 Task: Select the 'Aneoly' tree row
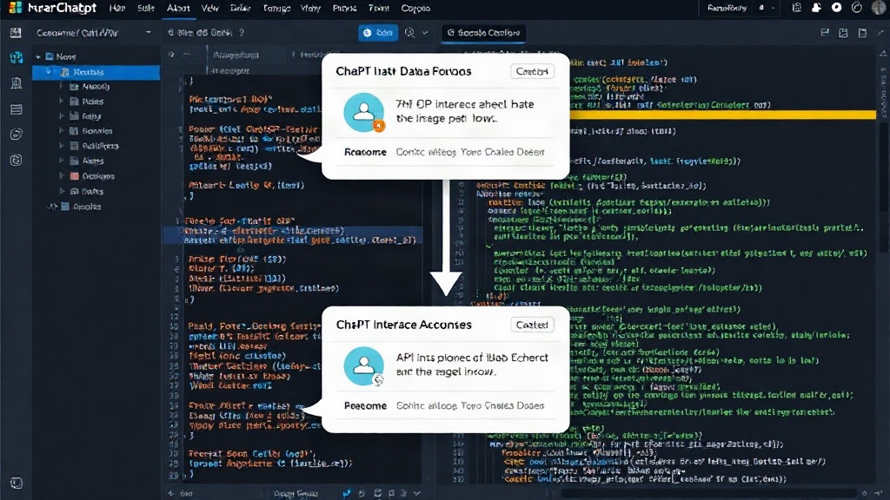point(96,87)
